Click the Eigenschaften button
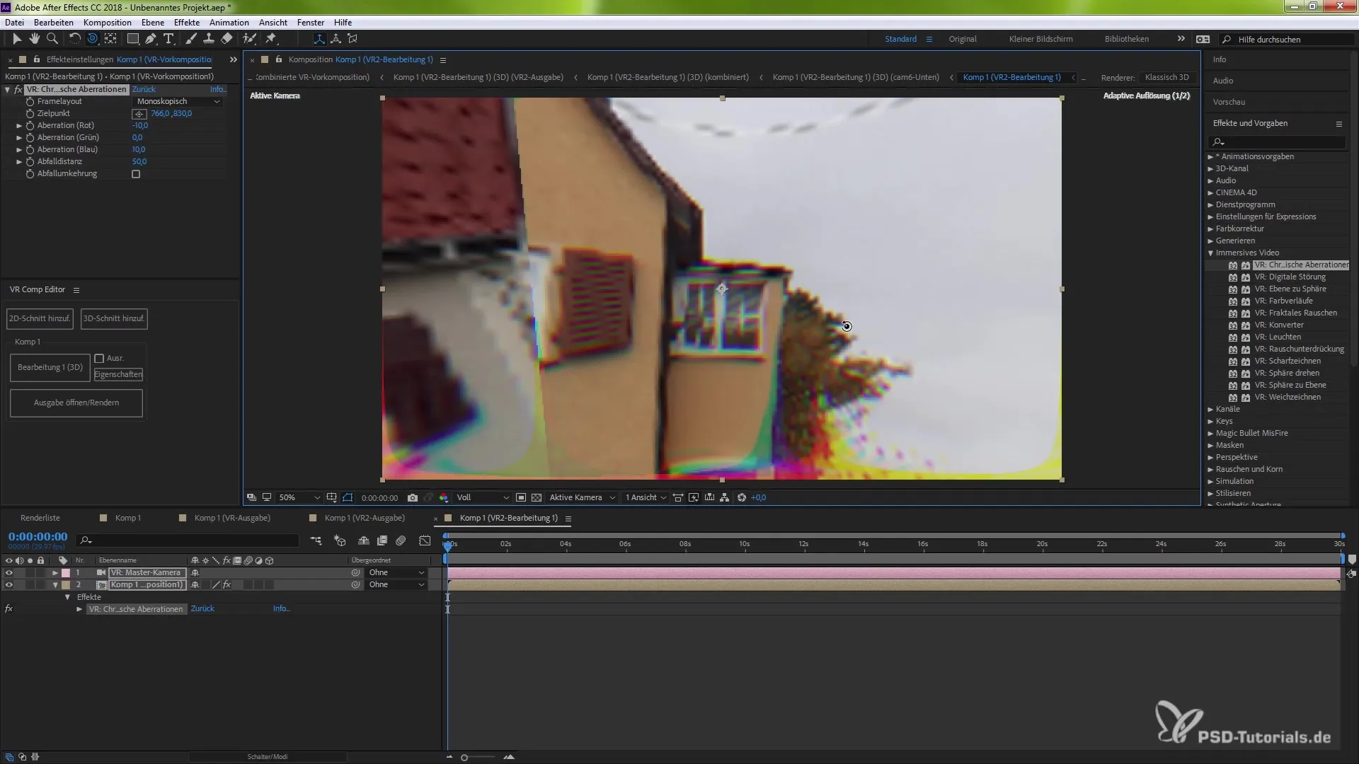Image resolution: width=1359 pixels, height=764 pixels. [x=118, y=374]
